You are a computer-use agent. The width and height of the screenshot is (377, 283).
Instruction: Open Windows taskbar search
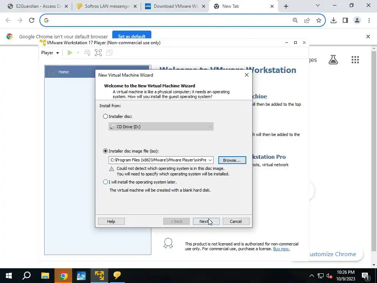click(x=27, y=276)
